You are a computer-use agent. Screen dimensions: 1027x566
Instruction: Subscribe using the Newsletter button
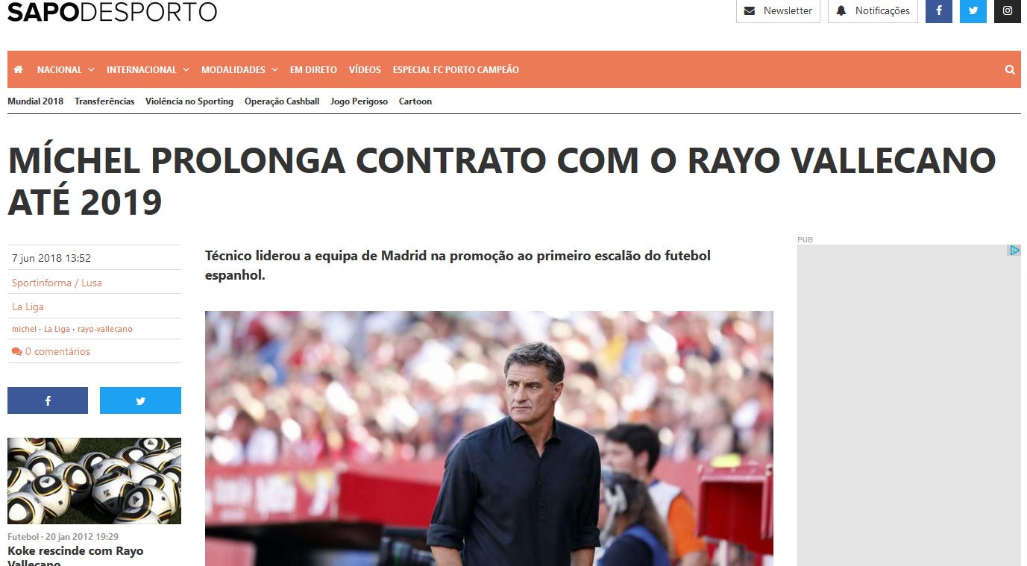[x=778, y=10]
